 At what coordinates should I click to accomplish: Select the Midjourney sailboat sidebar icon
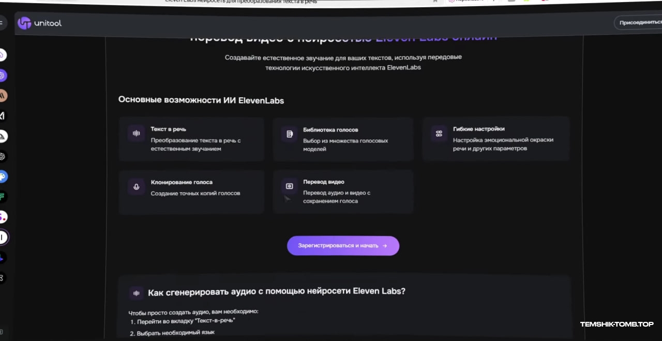[x=3, y=136]
